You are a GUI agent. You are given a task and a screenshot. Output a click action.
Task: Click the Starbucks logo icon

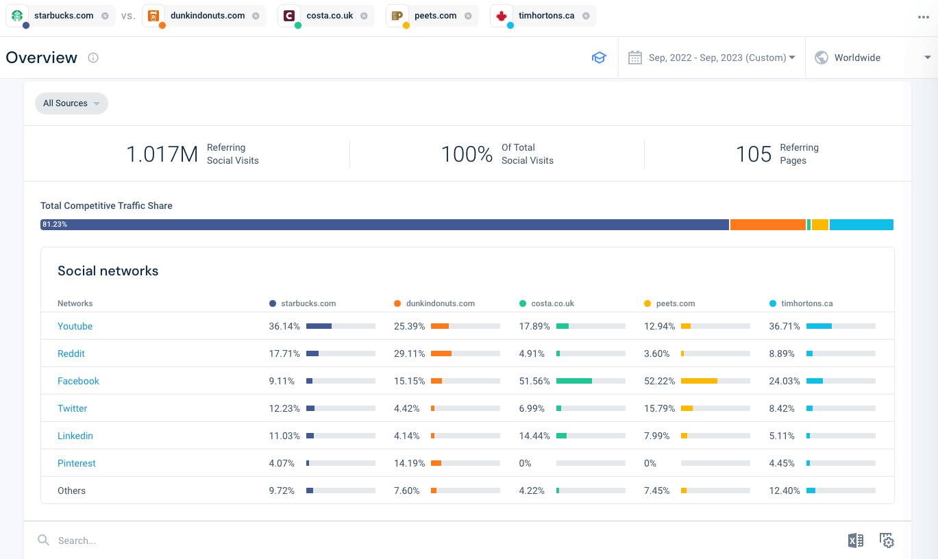click(18, 15)
